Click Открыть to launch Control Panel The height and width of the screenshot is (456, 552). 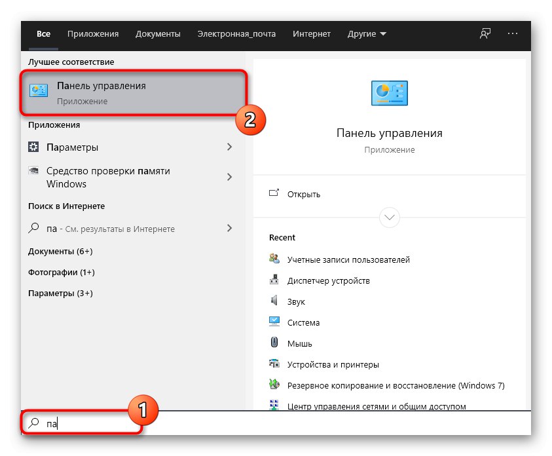pos(303,194)
